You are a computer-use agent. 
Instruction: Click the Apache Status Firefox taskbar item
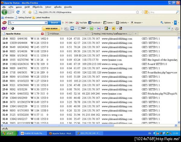click(61, 133)
